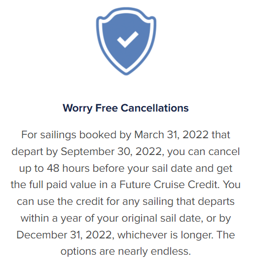The height and width of the screenshot is (271, 253).
Task: Click the 'December 31, 2022' deadline text
Action: pyautogui.click(x=65, y=235)
